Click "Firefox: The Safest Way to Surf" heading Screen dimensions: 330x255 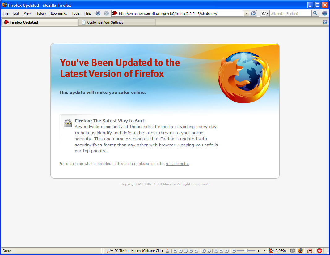click(109, 121)
